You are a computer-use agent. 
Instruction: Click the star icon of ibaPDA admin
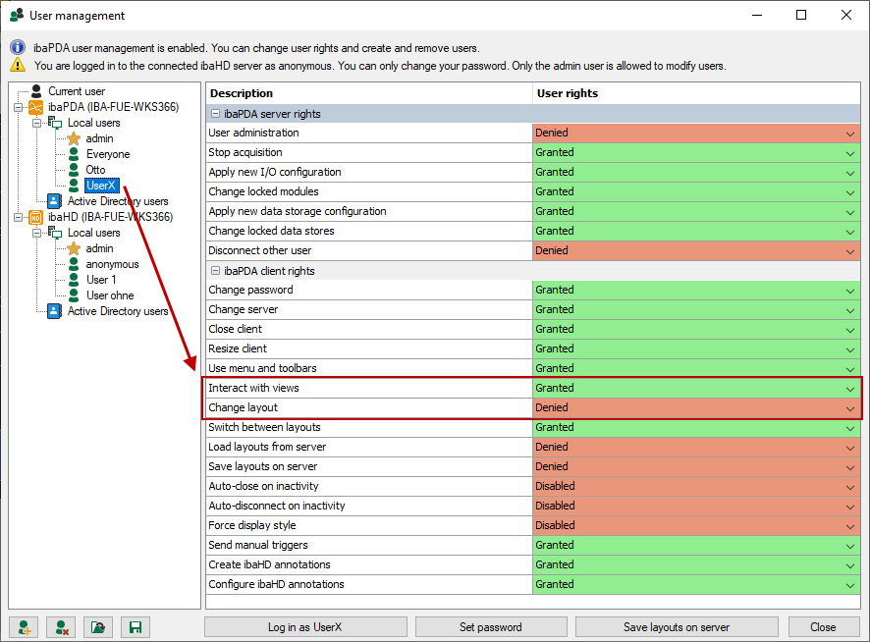point(74,138)
